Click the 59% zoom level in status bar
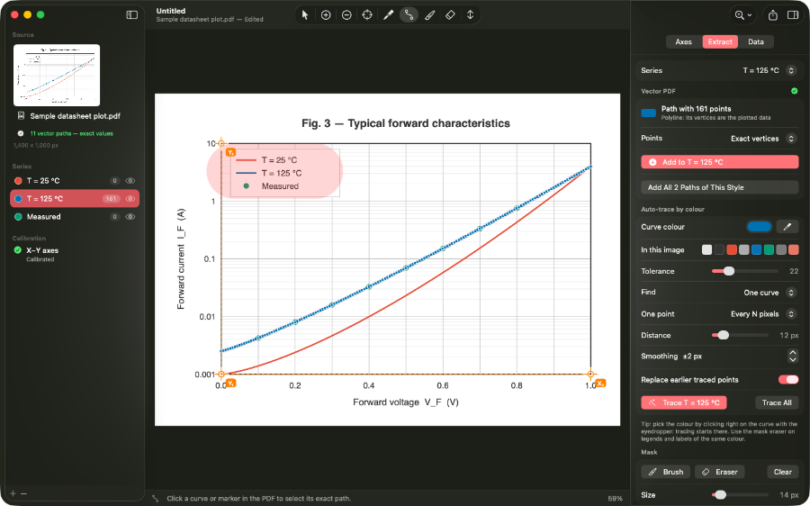This screenshot has width=810, height=506. [615, 498]
